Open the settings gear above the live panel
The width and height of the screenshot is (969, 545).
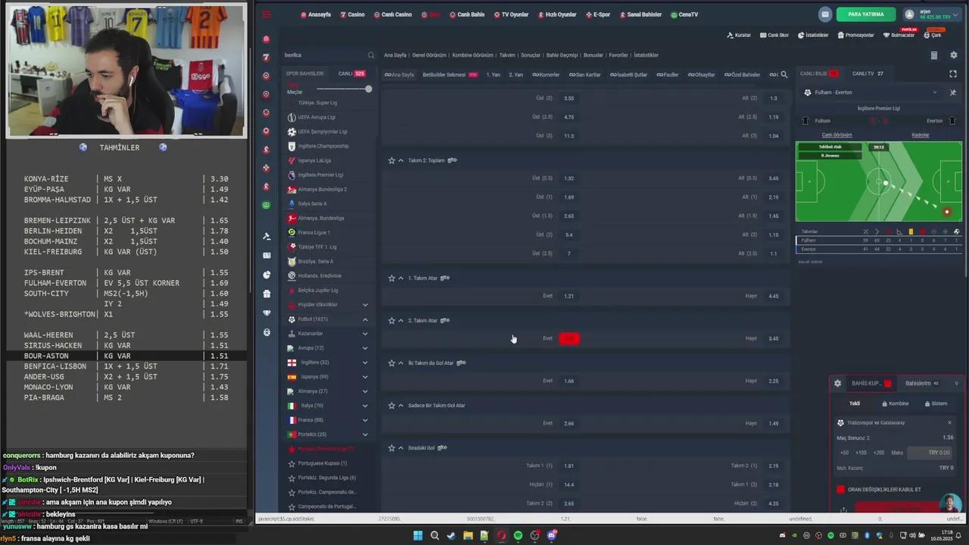click(x=953, y=55)
